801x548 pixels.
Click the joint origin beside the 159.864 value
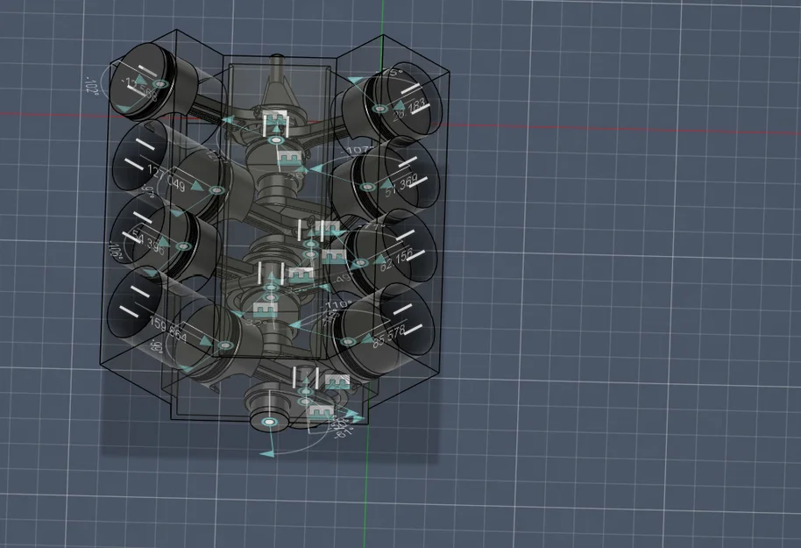coord(225,346)
